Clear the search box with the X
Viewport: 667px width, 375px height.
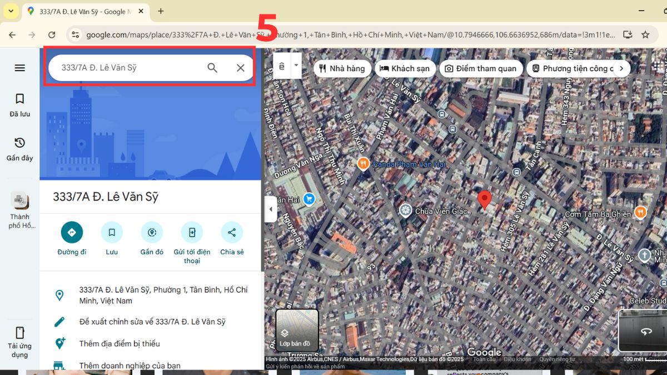click(x=240, y=68)
